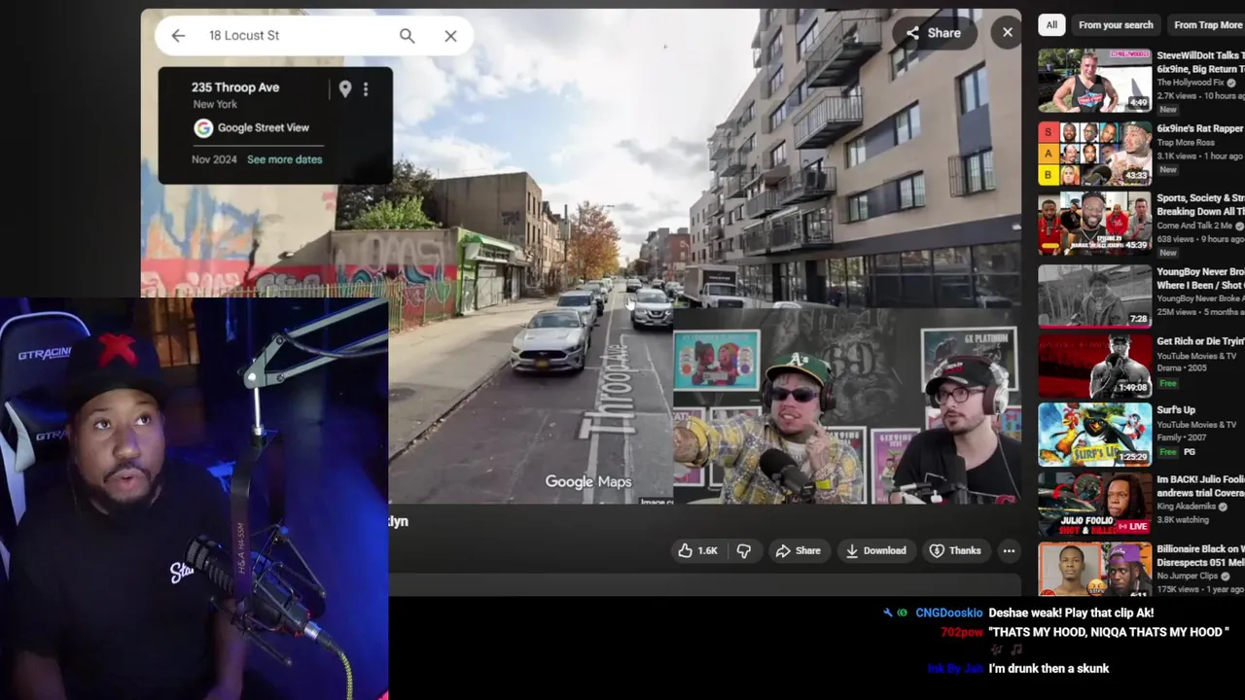Open the SteveWillDoIt Talks video thumbnail

click(1094, 81)
